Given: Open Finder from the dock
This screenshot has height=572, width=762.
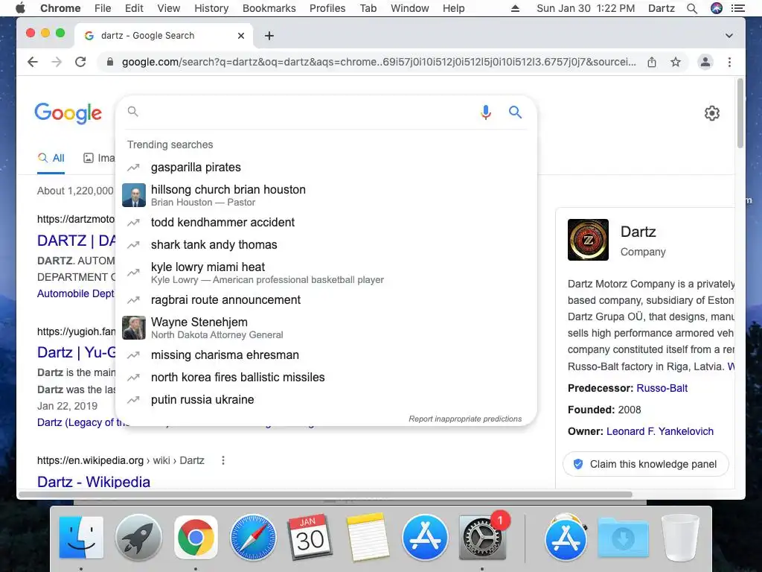Looking at the screenshot, I should pyautogui.click(x=81, y=537).
